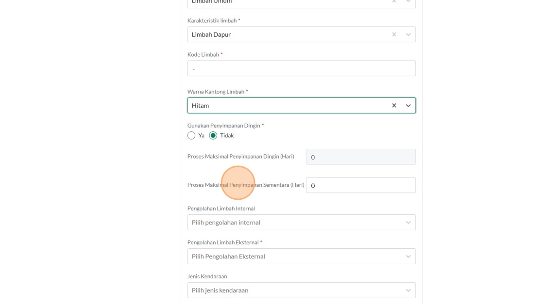
Task: Expand the Karakteristik limbah dropdown arrow
Action: [x=408, y=34]
